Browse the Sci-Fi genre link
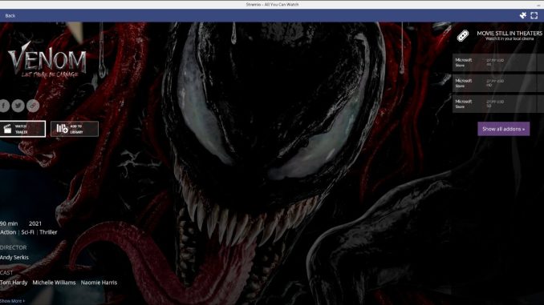Image resolution: width=544 pixels, height=305 pixels. click(28, 232)
